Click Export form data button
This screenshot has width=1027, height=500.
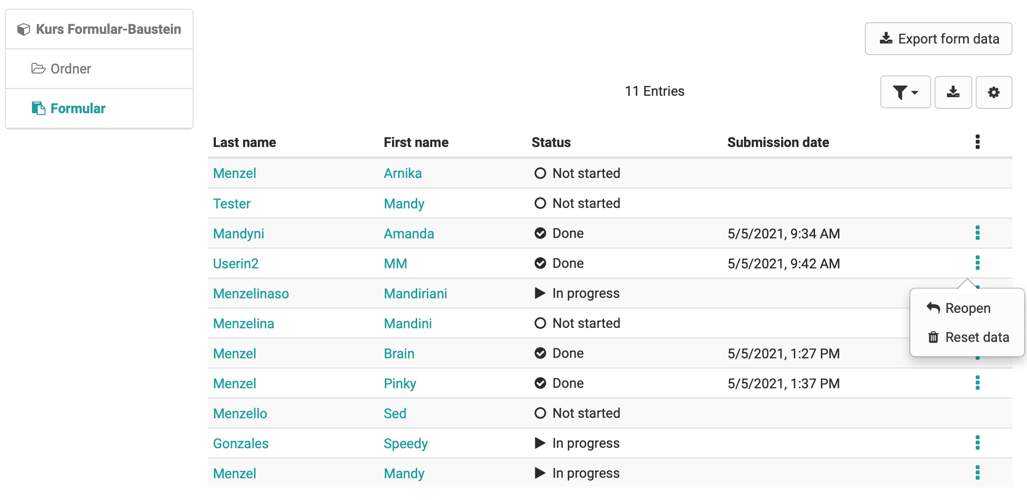pyautogui.click(x=938, y=39)
